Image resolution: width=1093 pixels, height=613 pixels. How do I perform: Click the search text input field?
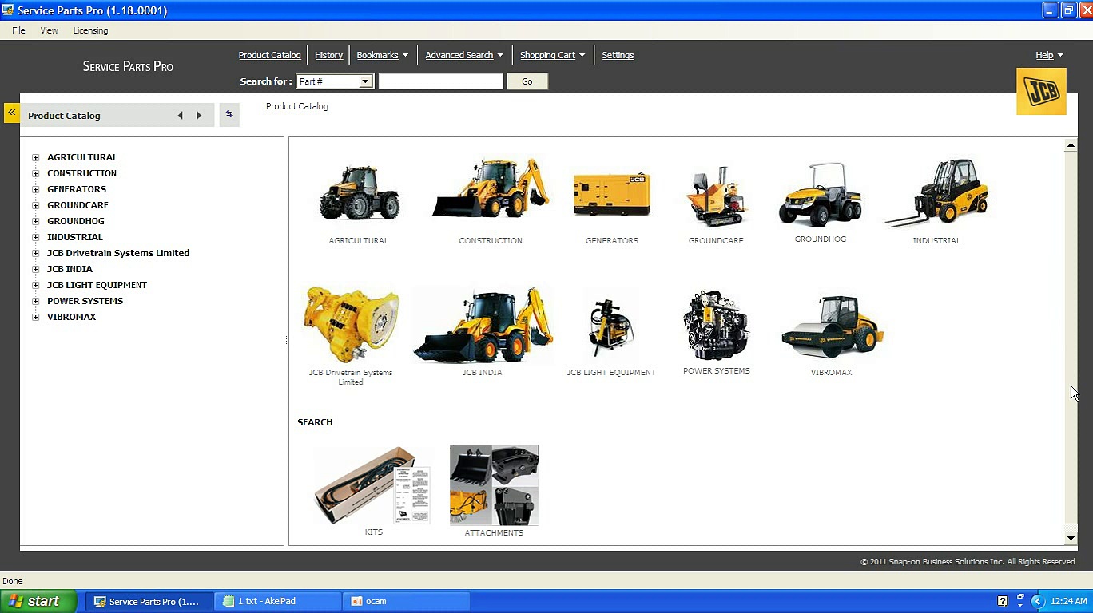click(441, 81)
